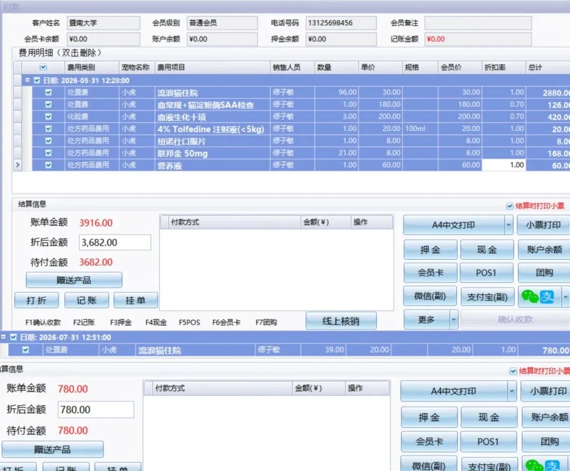Collapse the 2026-07-31 12:51:00 date group
This screenshot has height=471, width=570.
[3, 337]
